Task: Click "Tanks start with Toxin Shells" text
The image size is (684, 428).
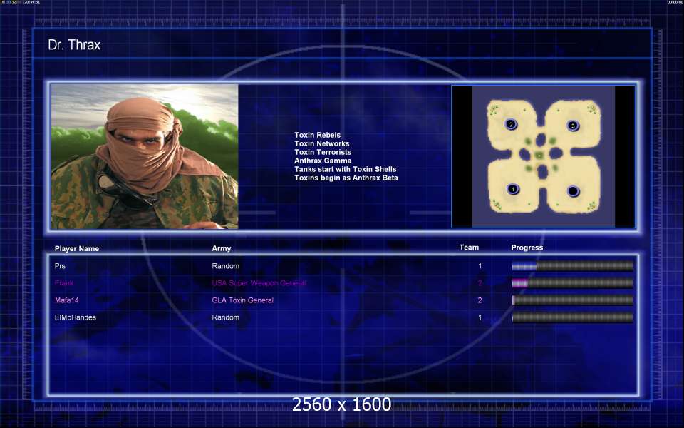Action: click(x=345, y=169)
